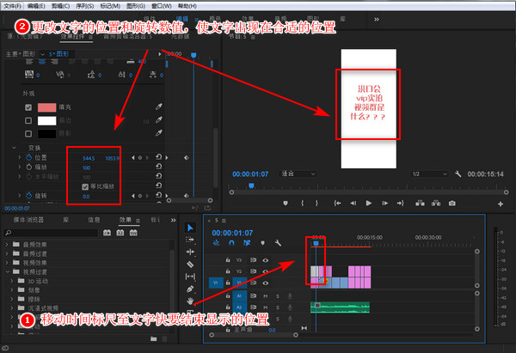Select the Pen tool
This screenshot has width=516, height=353.
coord(190,289)
